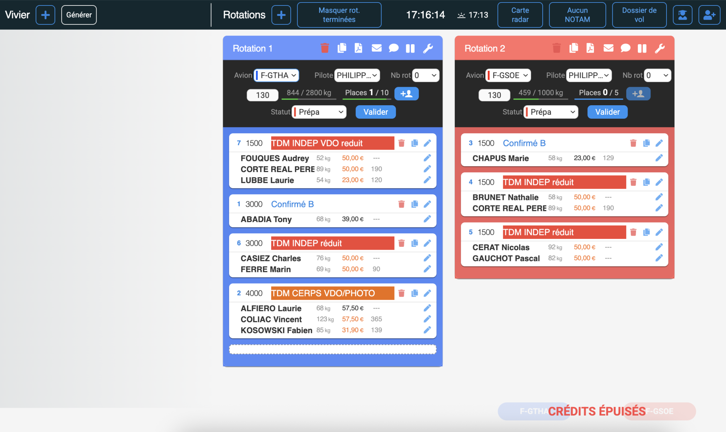Open Rotation 2 comment bubble

625,48
